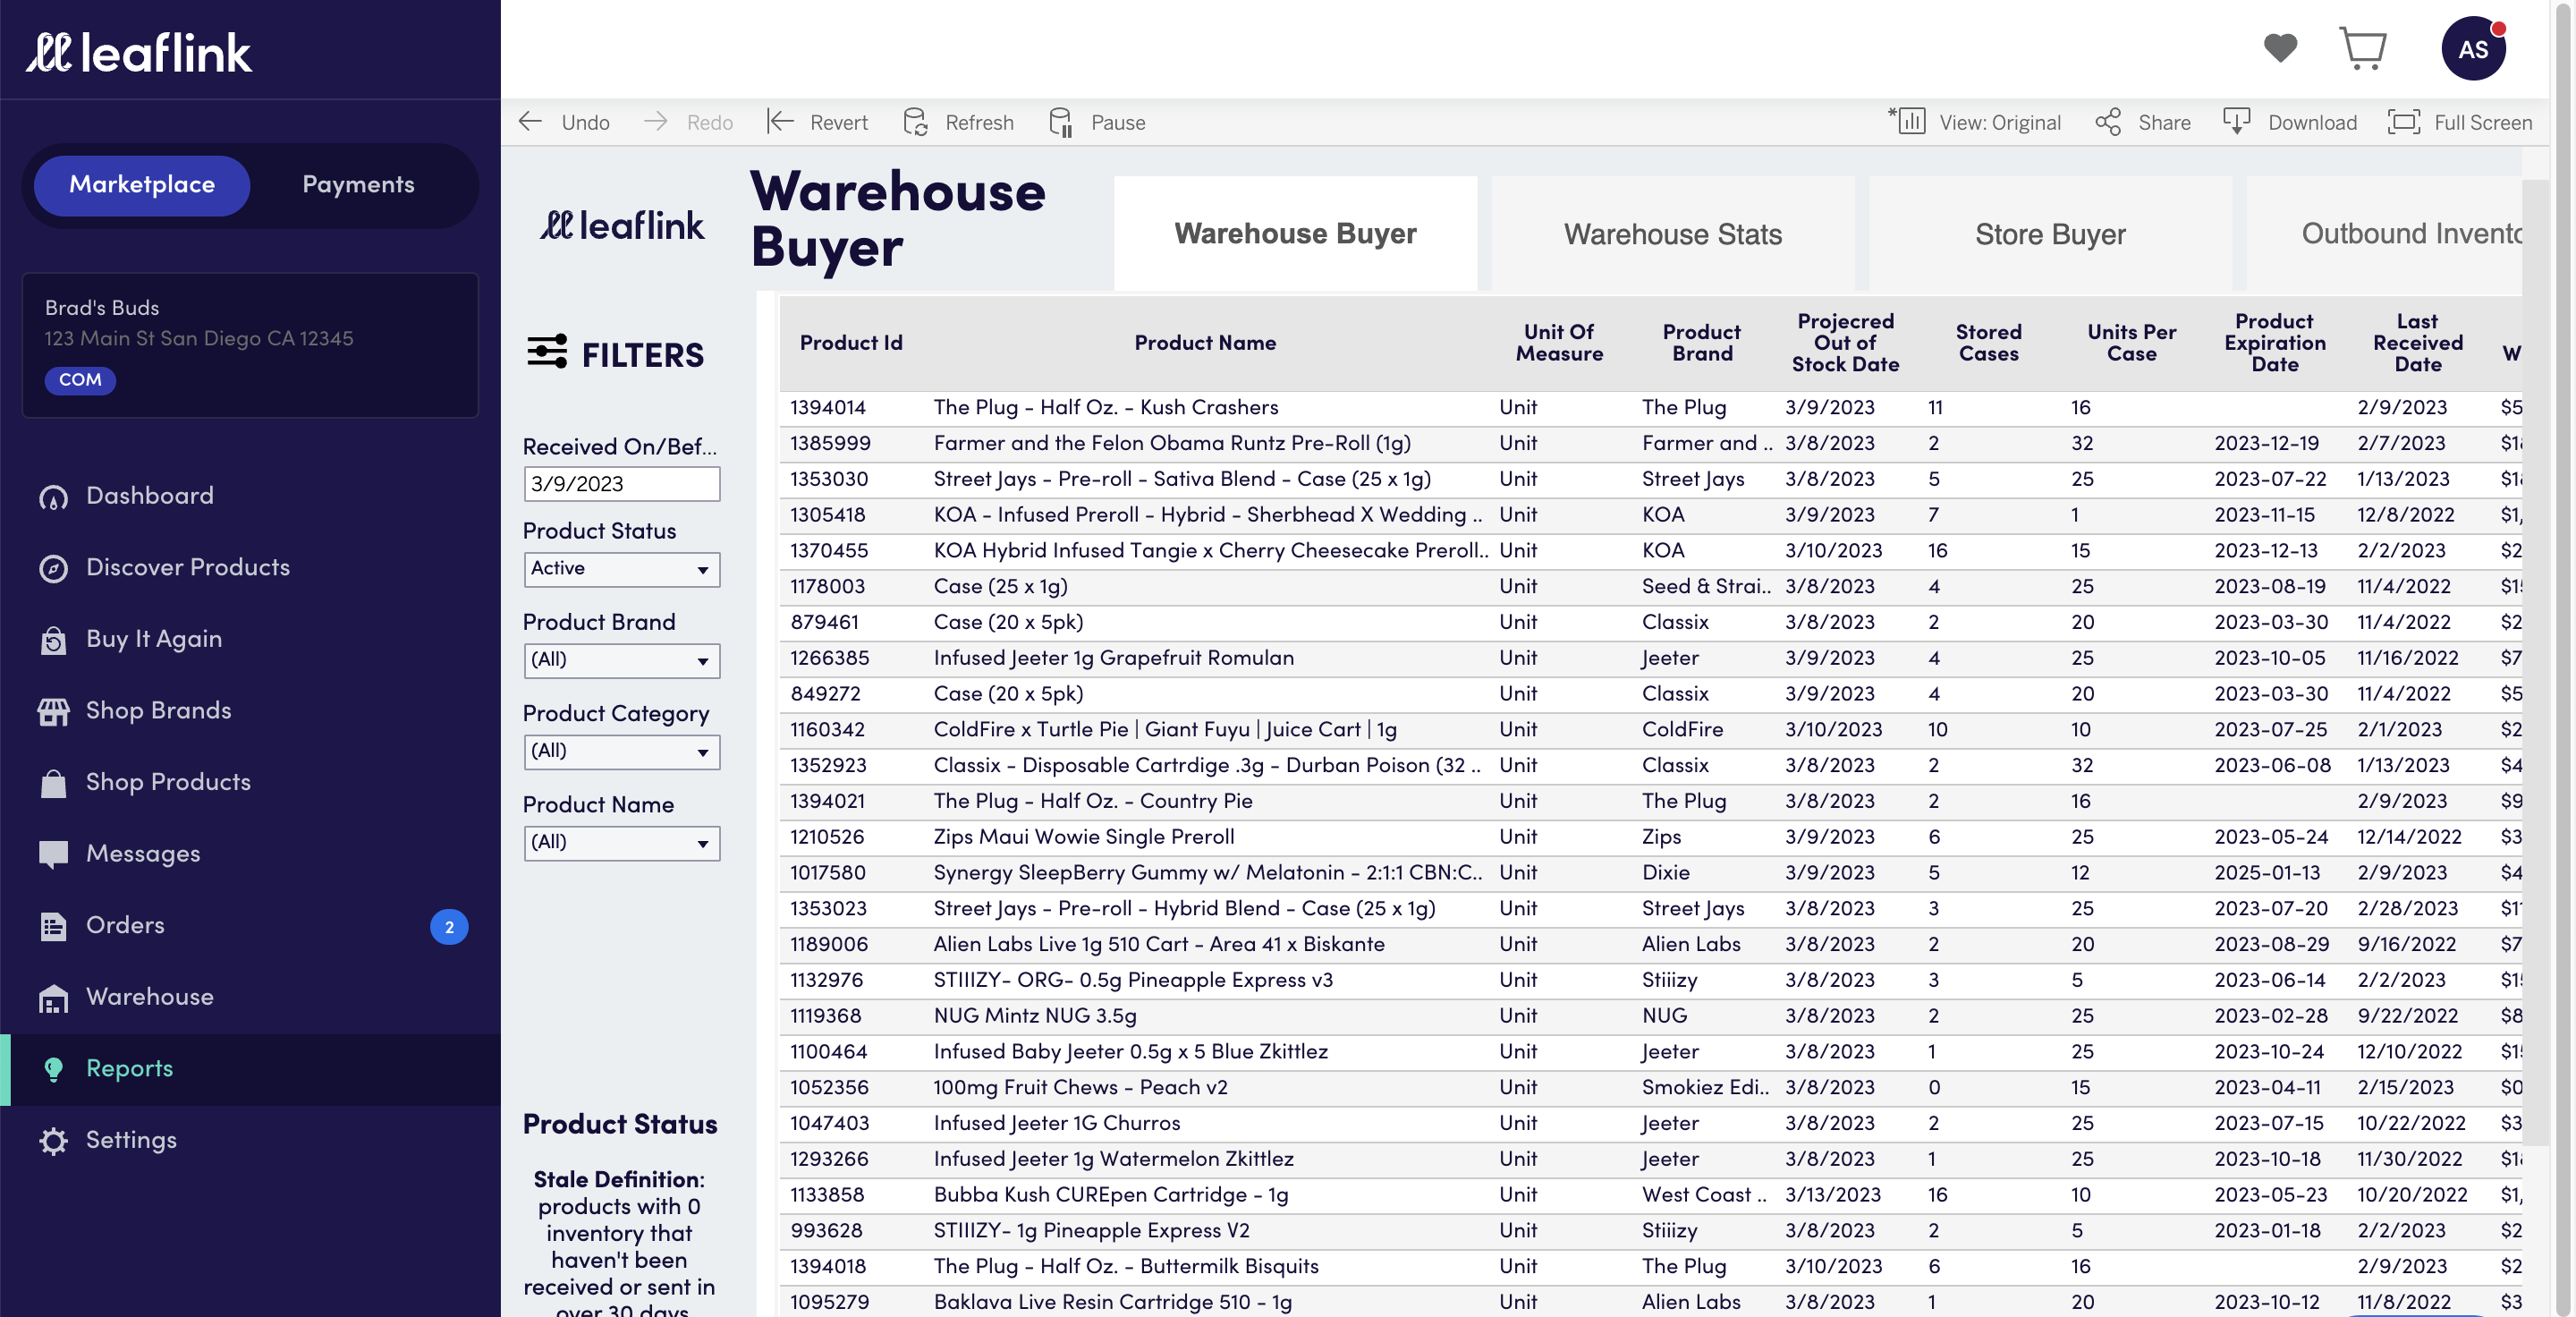Click the Product Expiration Date column header
This screenshot has height=1317, width=2576.
tap(2274, 343)
